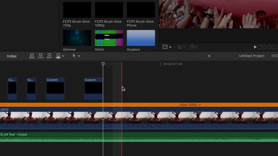Click the playhead handle on the ruler
The width and height of the screenshot is (278, 156).
[103, 64]
